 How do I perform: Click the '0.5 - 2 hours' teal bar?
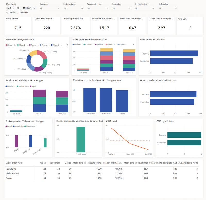81,140
